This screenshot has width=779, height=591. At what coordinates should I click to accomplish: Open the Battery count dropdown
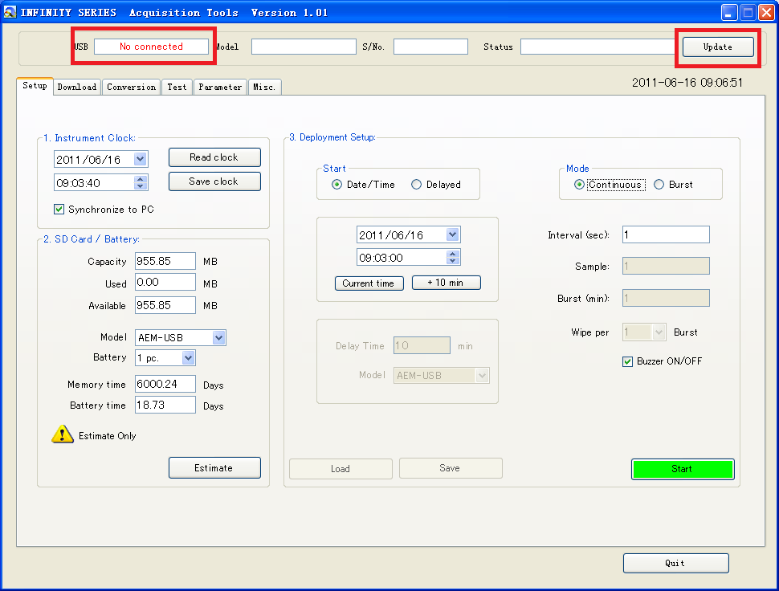tap(188, 358)
